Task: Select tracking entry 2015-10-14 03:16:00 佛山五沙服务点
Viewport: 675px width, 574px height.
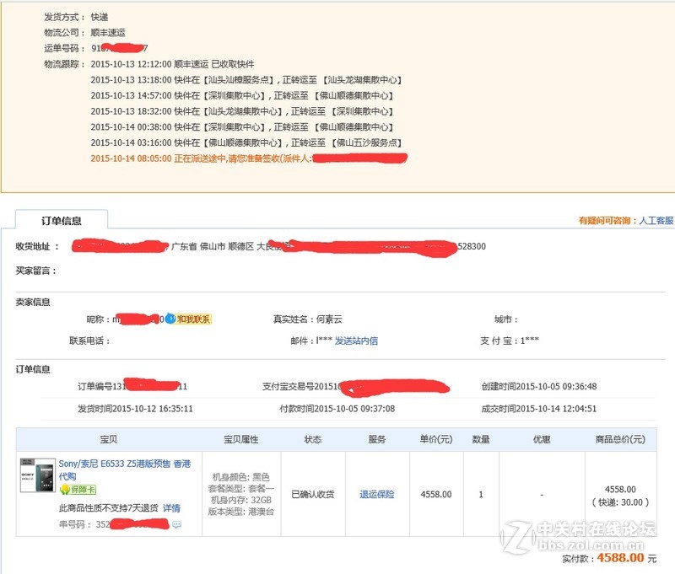Action: click(x=246, y=142)
